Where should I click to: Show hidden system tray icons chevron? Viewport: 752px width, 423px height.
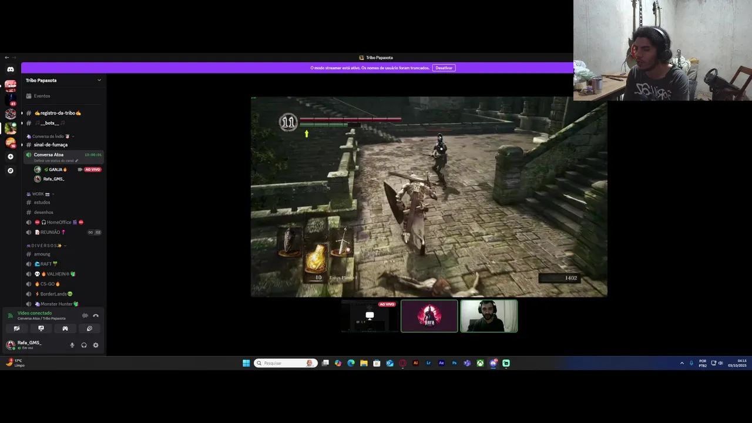coord(681,363)
